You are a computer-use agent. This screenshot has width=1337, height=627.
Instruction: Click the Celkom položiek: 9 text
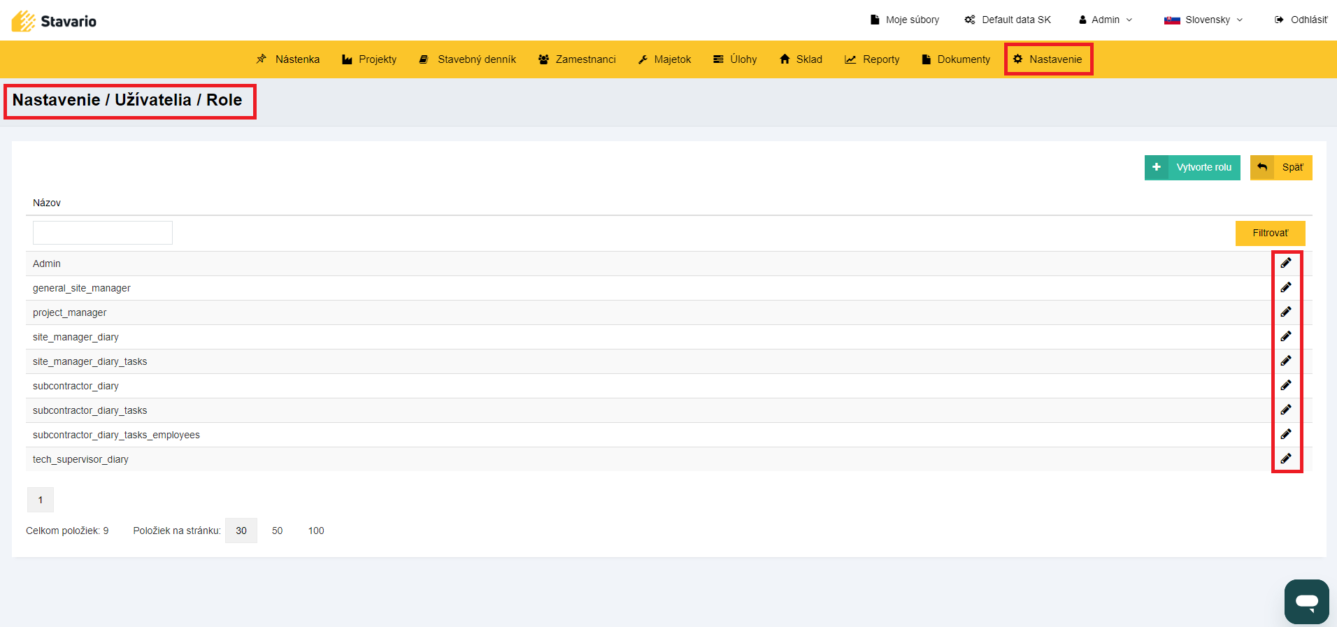coord(67,531)
